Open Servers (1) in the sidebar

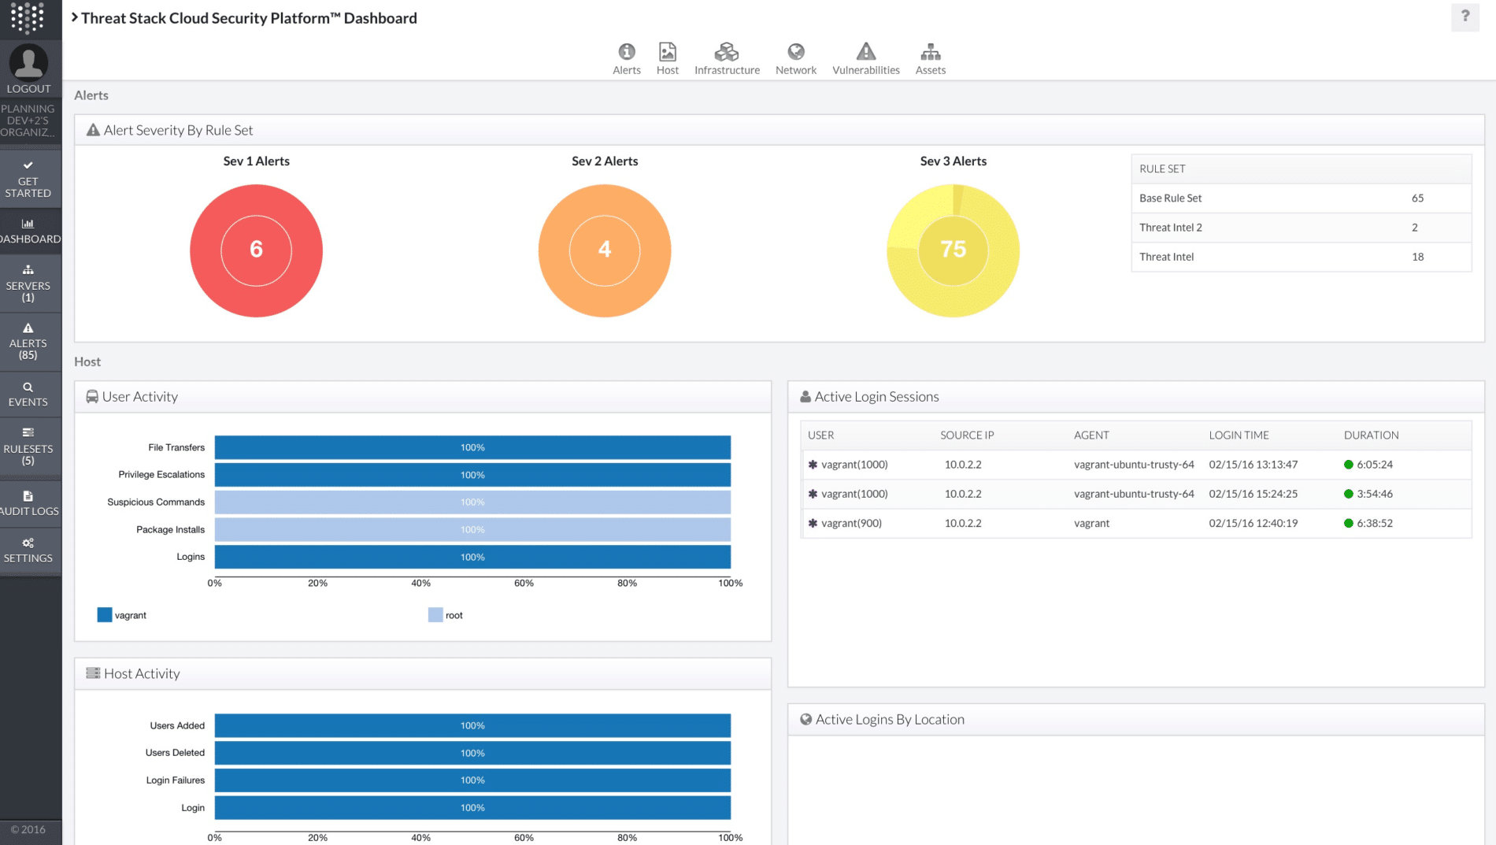coord(28,284)
